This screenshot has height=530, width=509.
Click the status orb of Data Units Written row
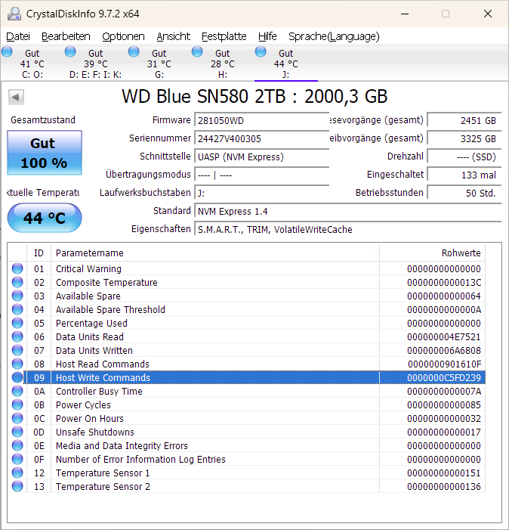click(x=17, y=350)
